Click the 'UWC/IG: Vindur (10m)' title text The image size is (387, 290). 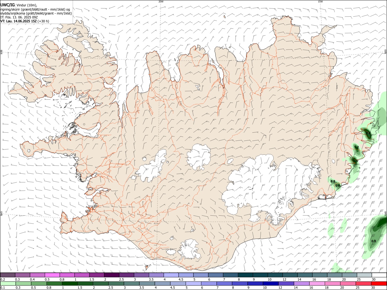[x=19, y=5]
